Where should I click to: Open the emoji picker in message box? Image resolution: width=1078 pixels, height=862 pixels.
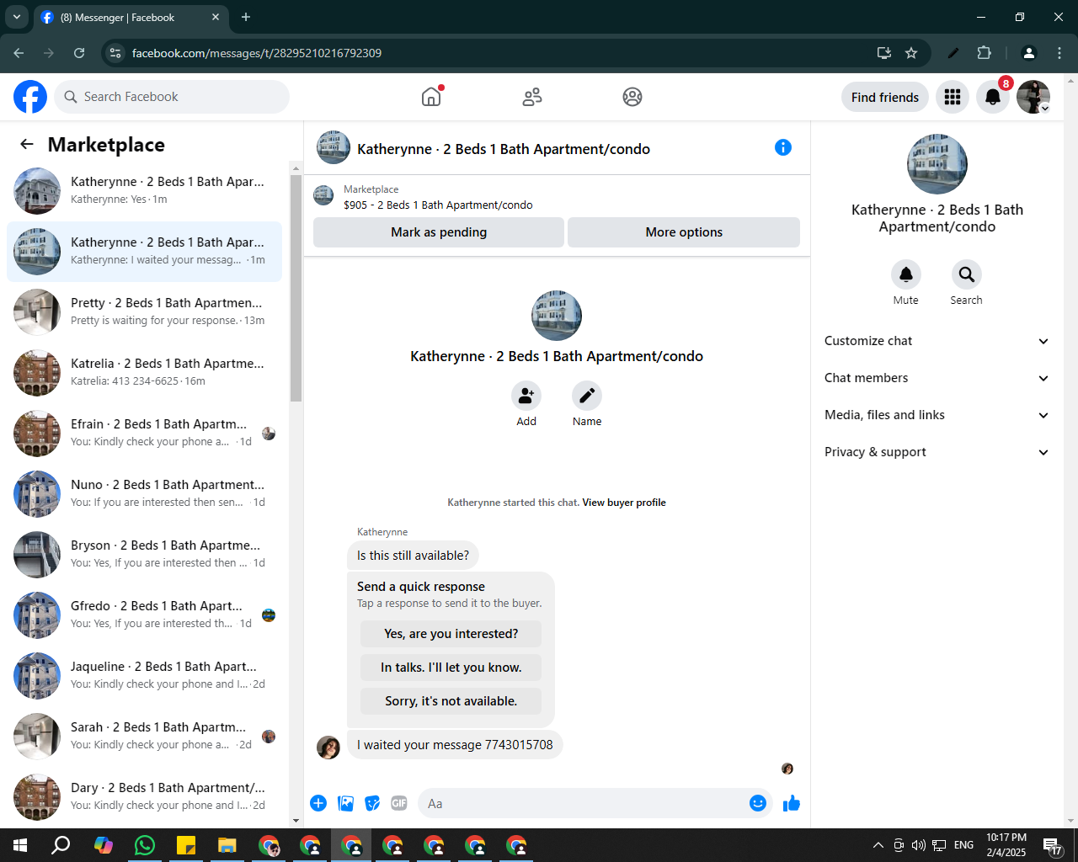click(758, 803)
